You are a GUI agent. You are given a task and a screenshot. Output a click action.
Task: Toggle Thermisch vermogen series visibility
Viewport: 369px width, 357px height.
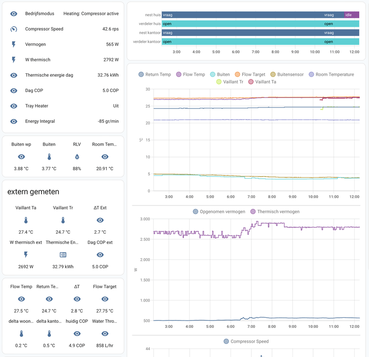(274, 212)
